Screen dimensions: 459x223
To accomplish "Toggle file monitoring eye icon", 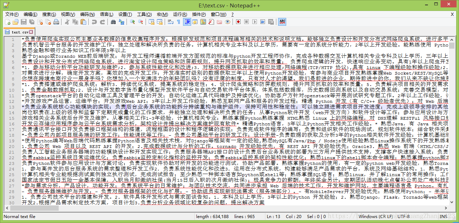I will coord(228,22).
